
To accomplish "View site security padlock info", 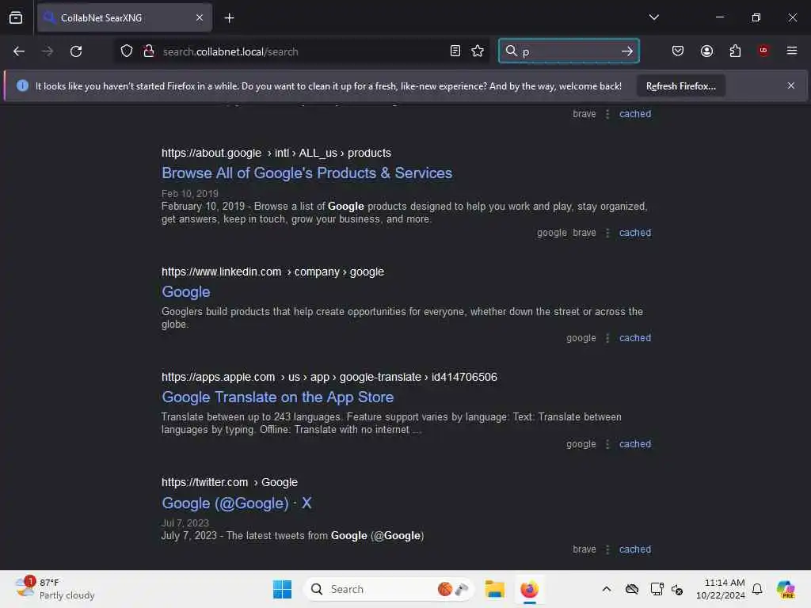I will [149, 51].
